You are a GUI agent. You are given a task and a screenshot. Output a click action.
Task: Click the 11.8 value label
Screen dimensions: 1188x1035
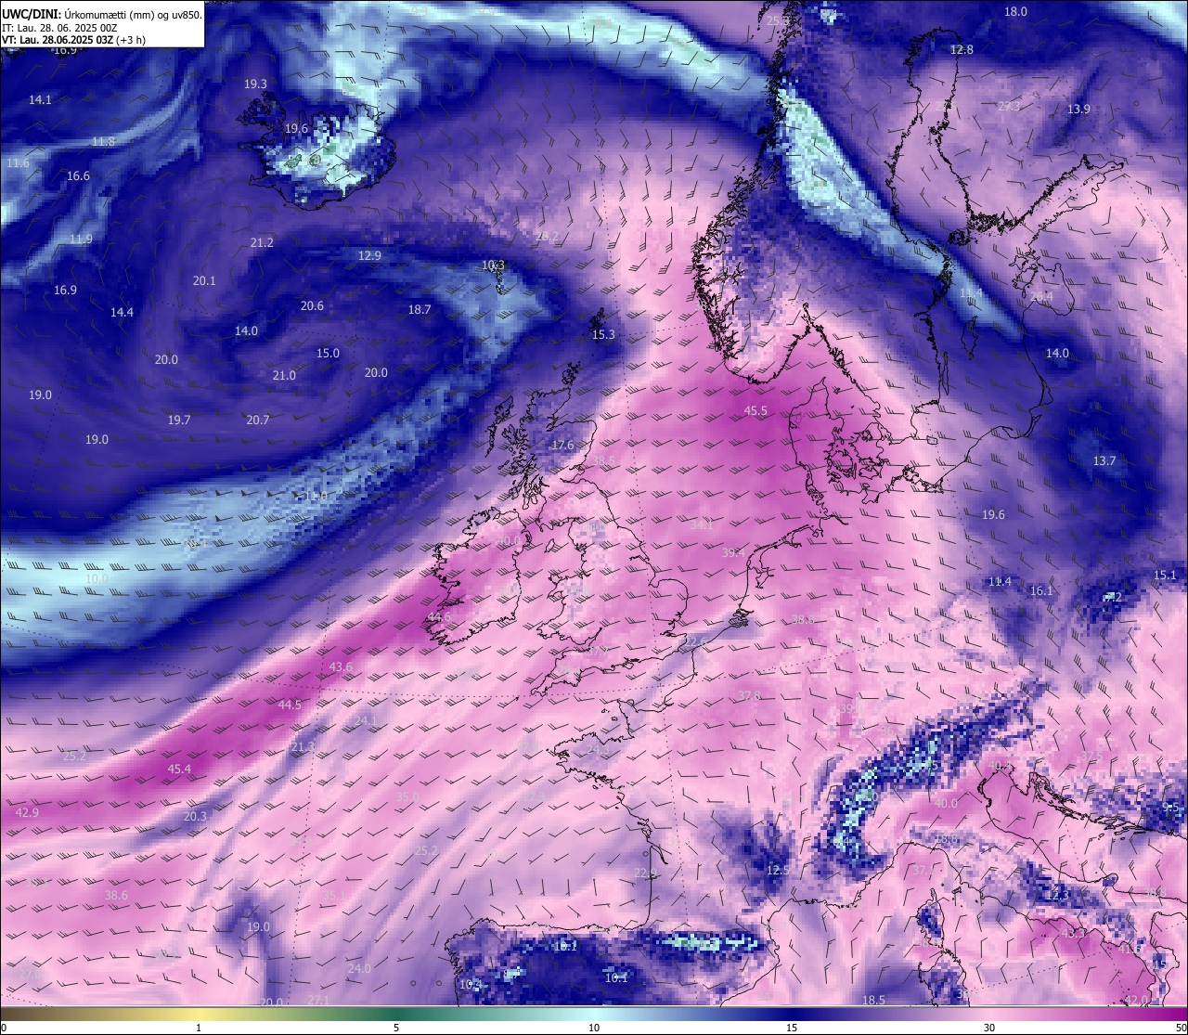103,141
